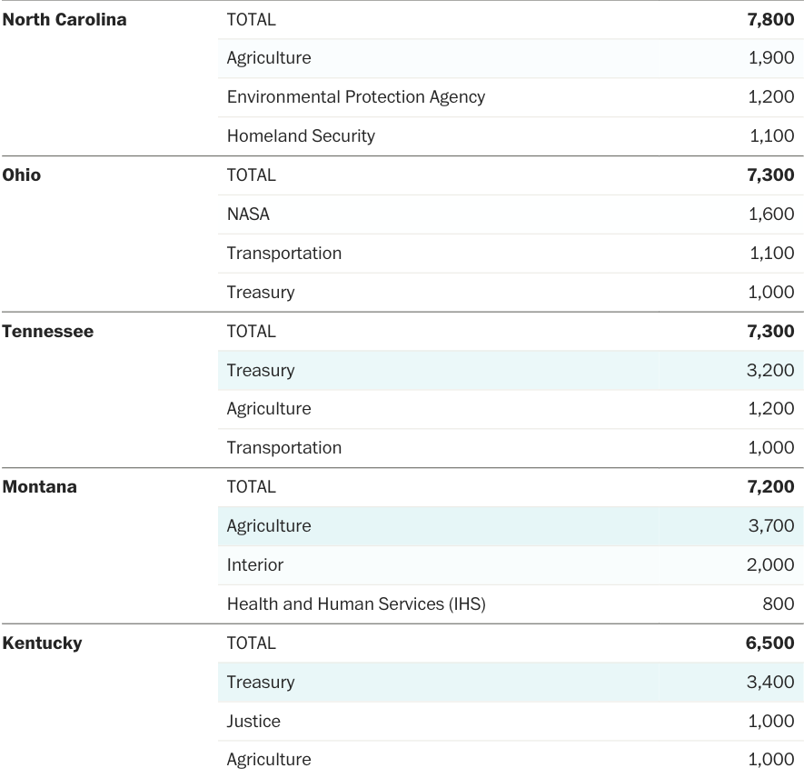Select the Ohio state label

22,175
